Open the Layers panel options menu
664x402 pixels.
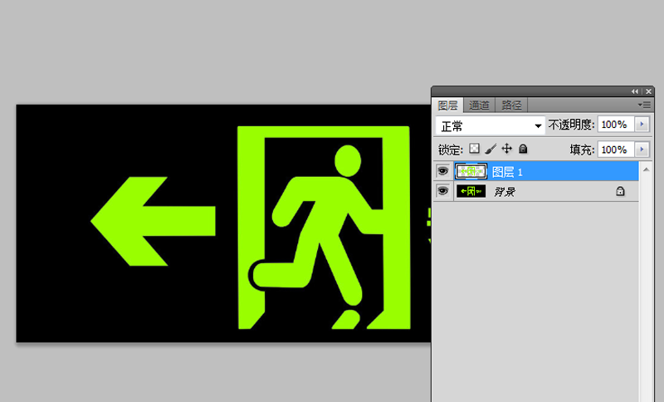pos(644,105)
